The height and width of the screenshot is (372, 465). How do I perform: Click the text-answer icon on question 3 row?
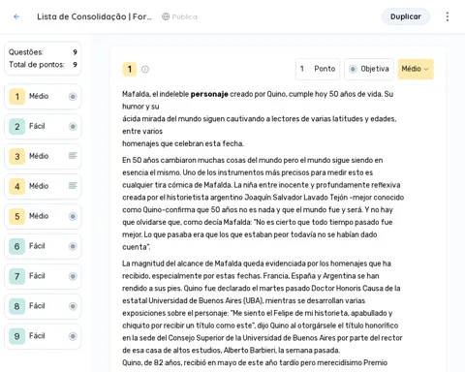click(73, 156)
